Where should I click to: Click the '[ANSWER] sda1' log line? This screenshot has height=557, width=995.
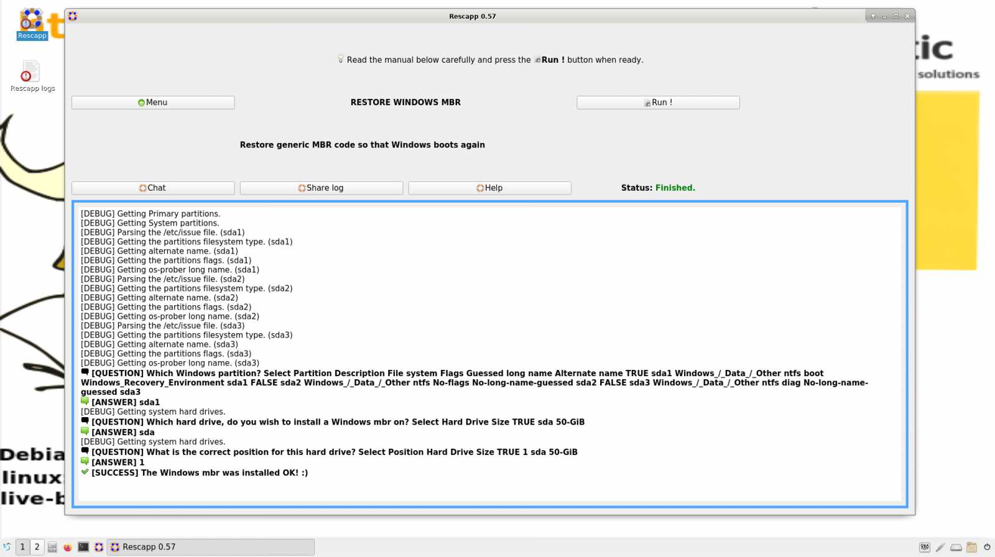(126, 403)
